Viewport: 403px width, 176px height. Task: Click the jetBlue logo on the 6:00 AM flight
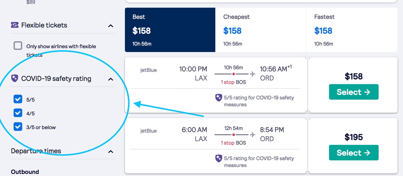(148, 131)
